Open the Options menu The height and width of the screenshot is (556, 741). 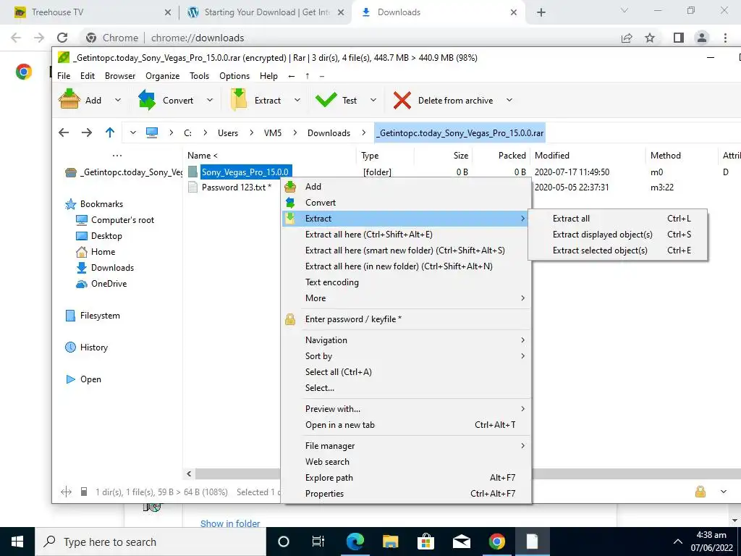tap(234, 75)
